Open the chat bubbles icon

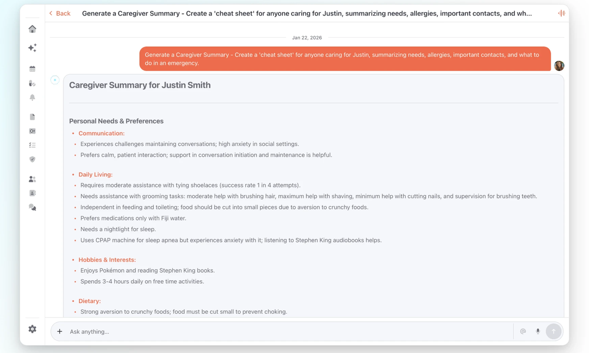[x=32, y=207]
